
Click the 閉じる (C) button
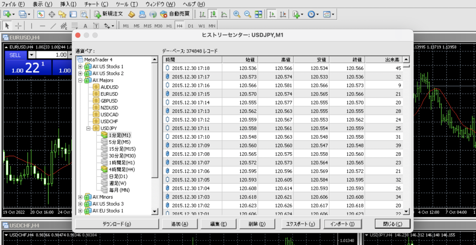click(x=392, y=224)
